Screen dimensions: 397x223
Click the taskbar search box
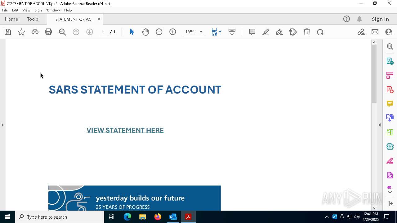click(x=60, y=217)
